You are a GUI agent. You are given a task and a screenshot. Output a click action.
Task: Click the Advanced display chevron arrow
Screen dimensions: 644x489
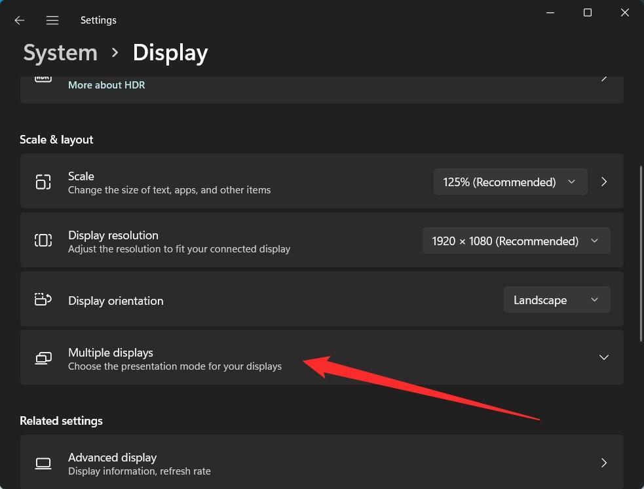click(x=604, y=463)
